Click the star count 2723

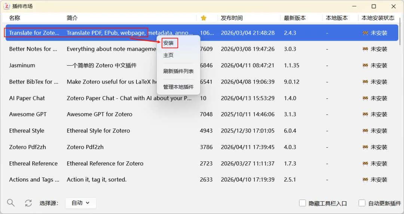coord(206,163)
